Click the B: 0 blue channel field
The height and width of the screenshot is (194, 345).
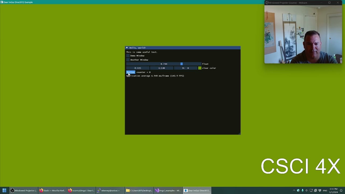pyautogui.click(x=185, y=68)
